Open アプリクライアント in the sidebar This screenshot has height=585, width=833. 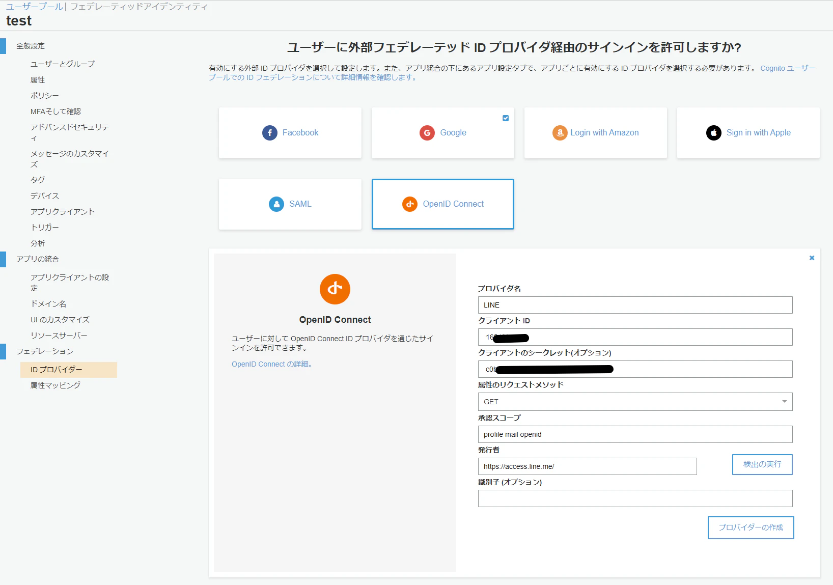pyautogui.click(x=63, y=211)
